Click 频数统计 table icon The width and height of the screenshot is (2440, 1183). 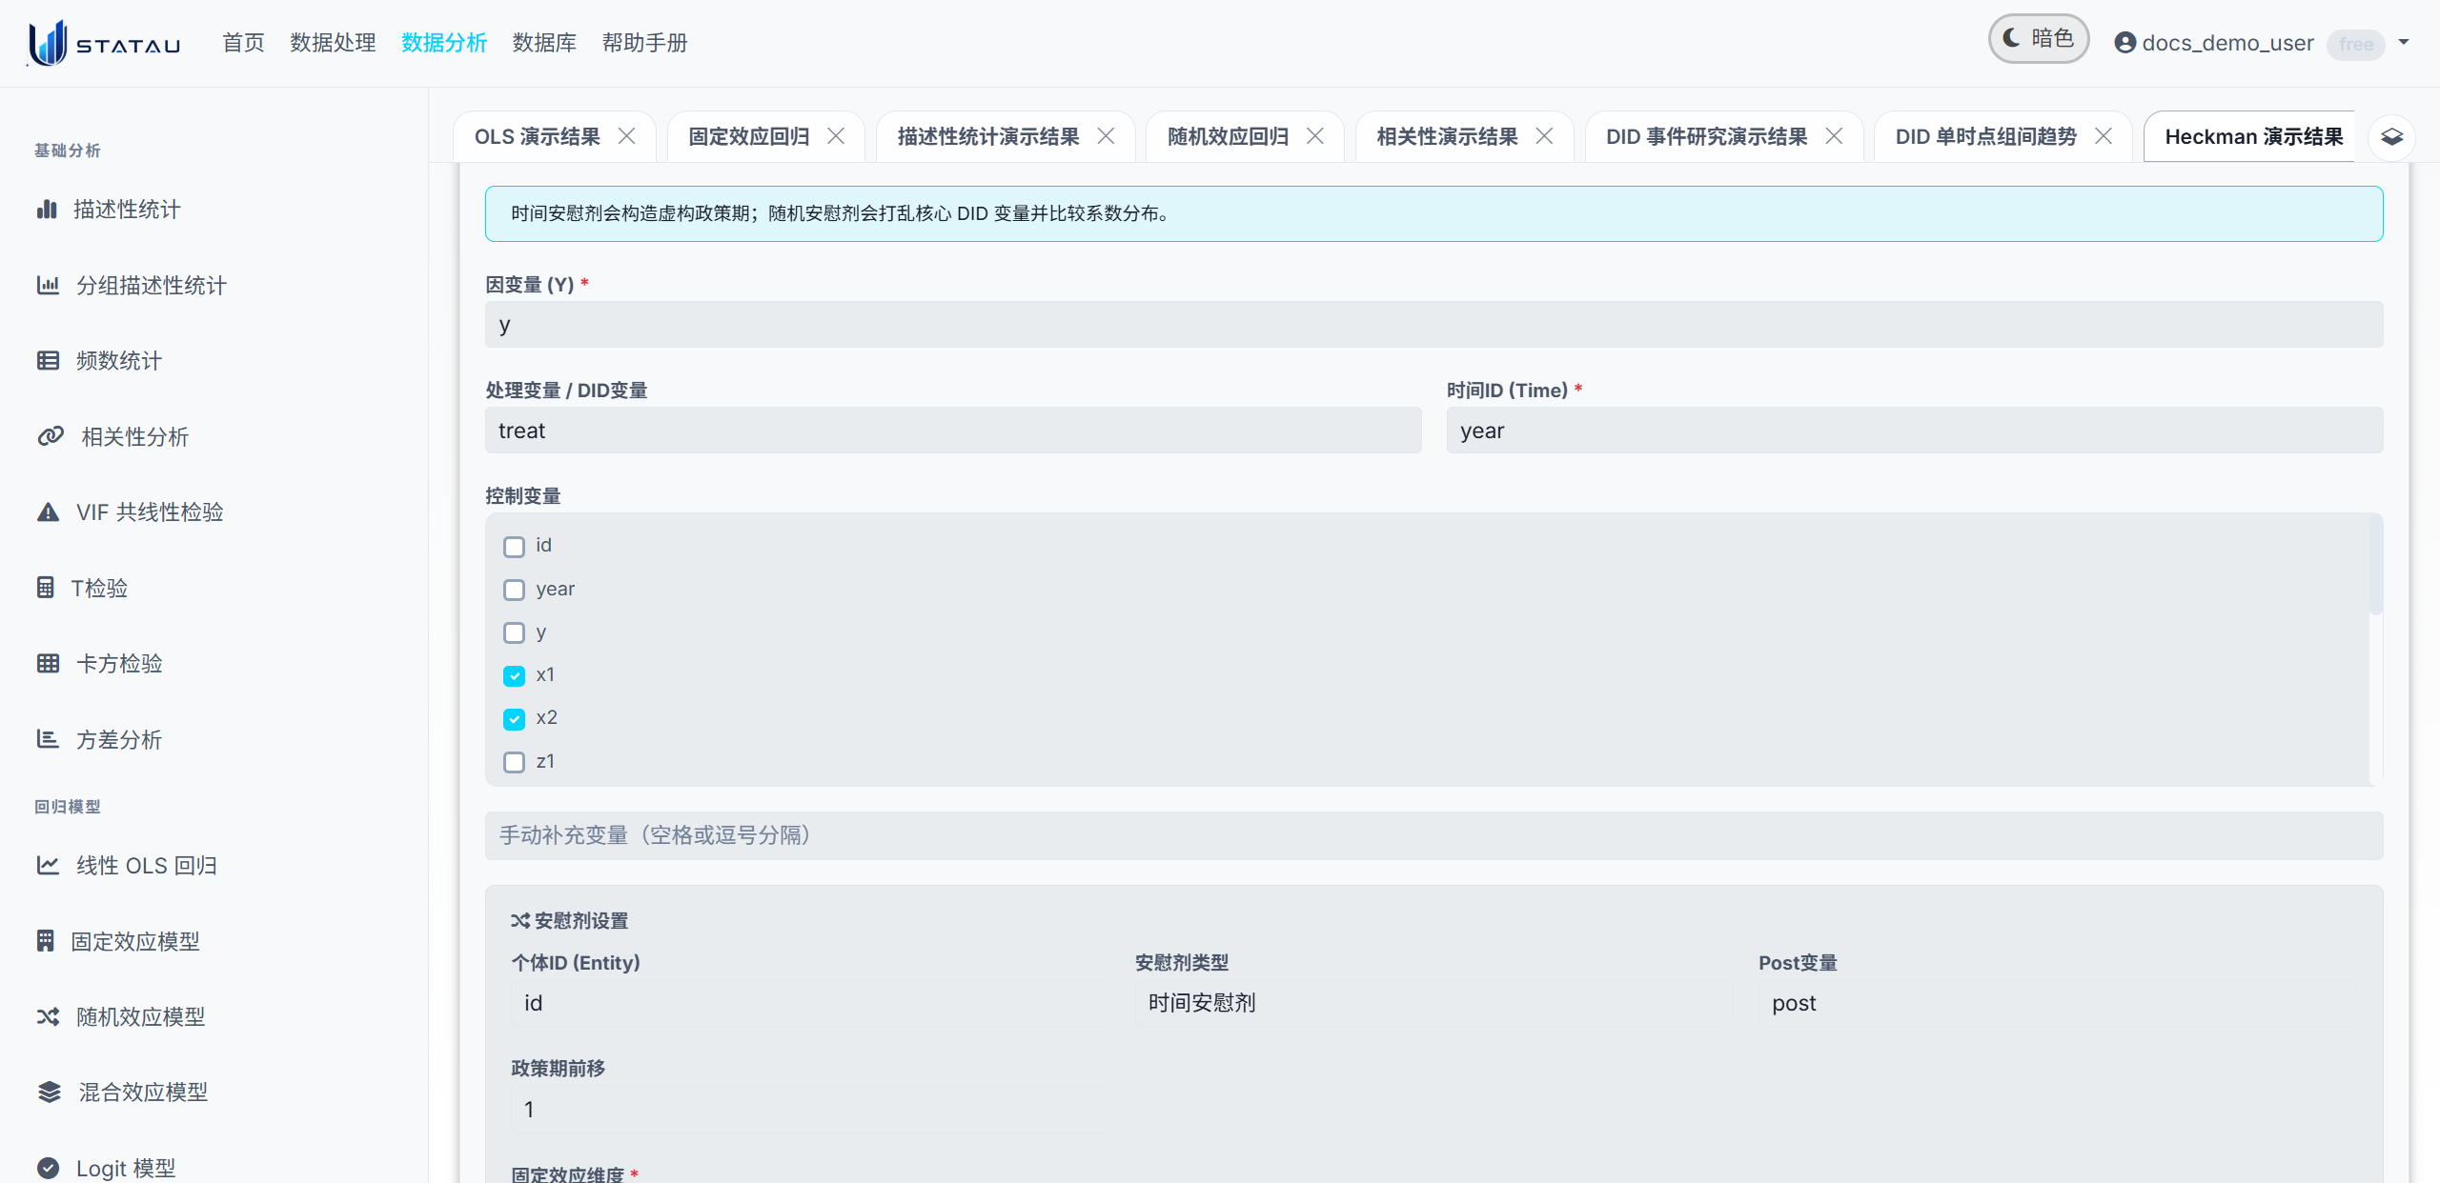(x=48, y=360)
